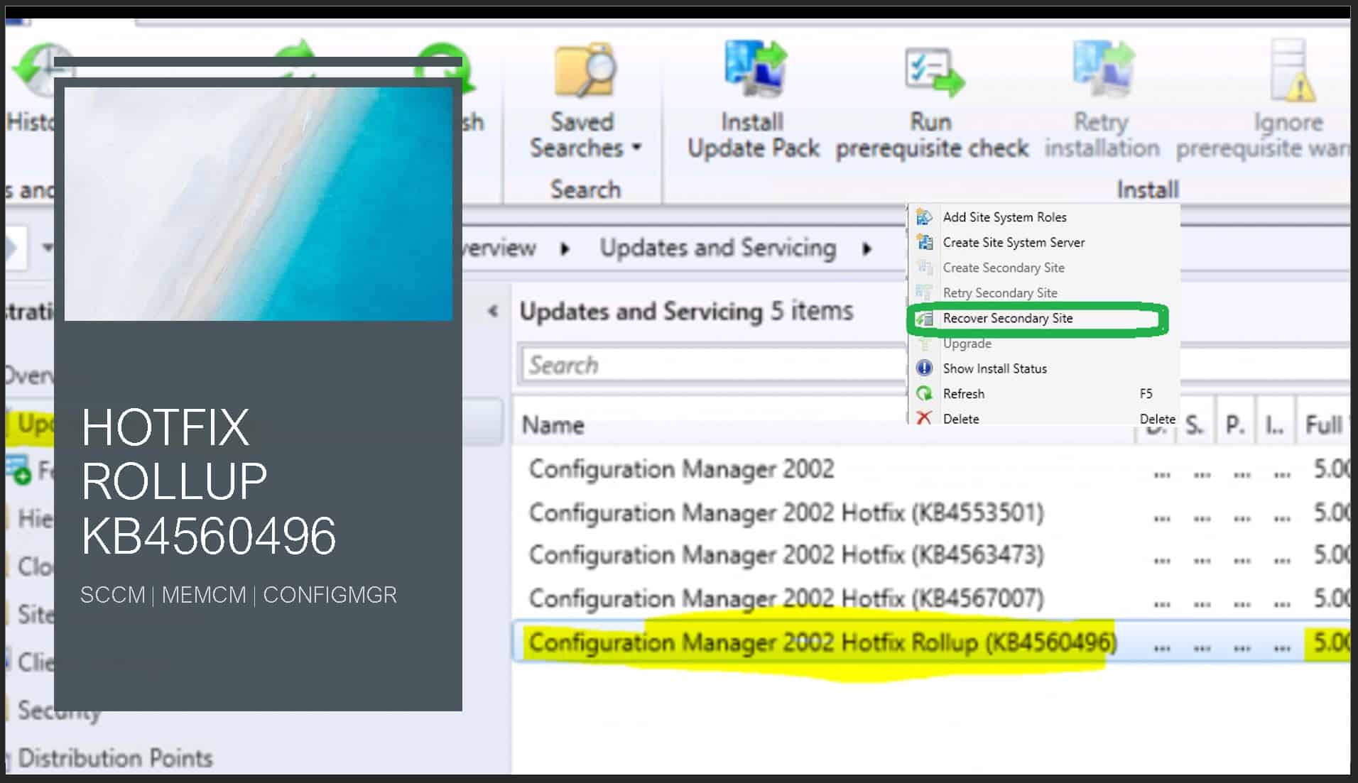This screenshot has width=1358, height=783.
Task: Click the Ignore prerequisite warnings icon
Action: pyautogui.click(x=1290, y=71)
